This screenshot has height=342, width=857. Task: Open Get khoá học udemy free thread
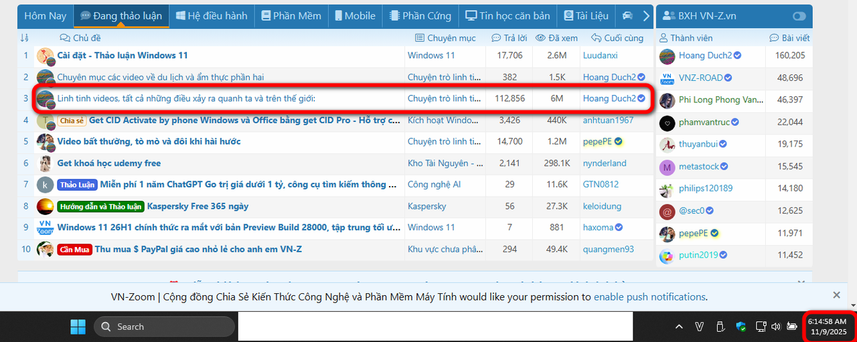(109, 163)
